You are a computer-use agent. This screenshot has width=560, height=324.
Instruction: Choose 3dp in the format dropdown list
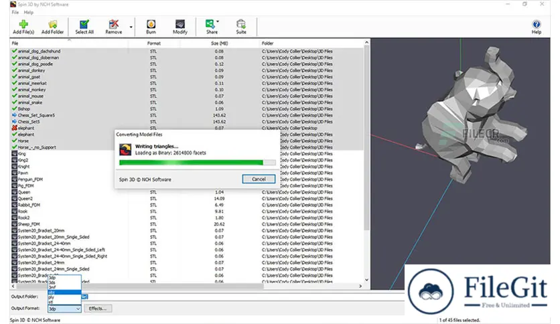point(64,278)
